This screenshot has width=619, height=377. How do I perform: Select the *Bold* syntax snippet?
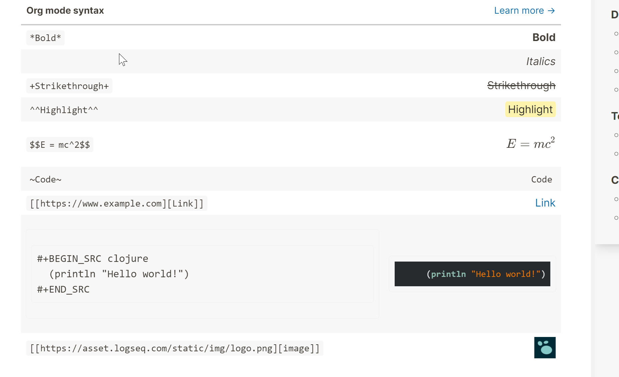click(x=45, y=38)
